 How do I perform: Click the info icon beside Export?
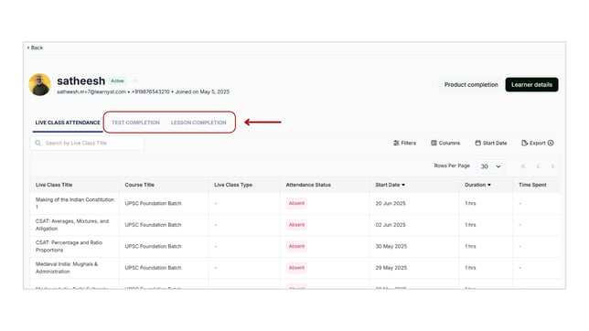[x=551, y=143]
